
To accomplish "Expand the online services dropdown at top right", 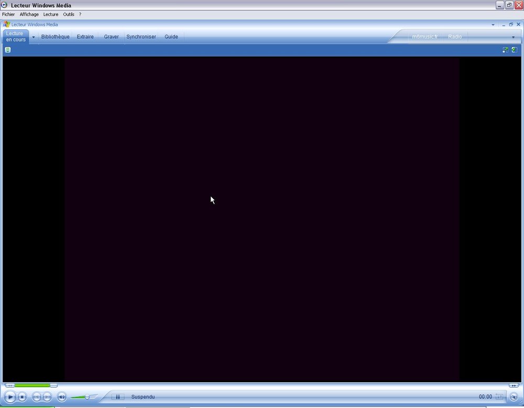I will (x=512, y=37).
